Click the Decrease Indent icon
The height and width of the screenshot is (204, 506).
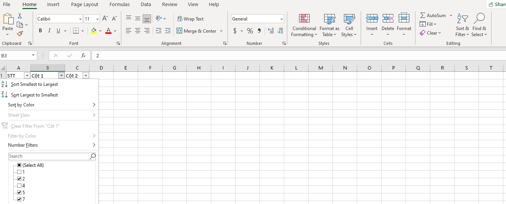coord(159,31)
